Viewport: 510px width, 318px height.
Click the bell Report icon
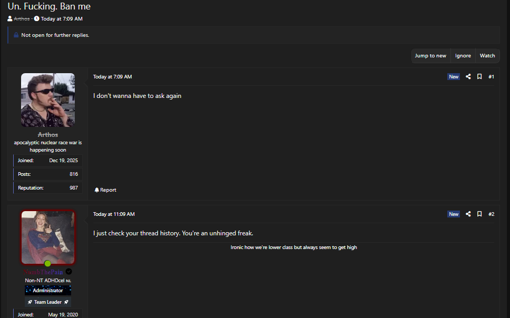click(x=97, y=190)
